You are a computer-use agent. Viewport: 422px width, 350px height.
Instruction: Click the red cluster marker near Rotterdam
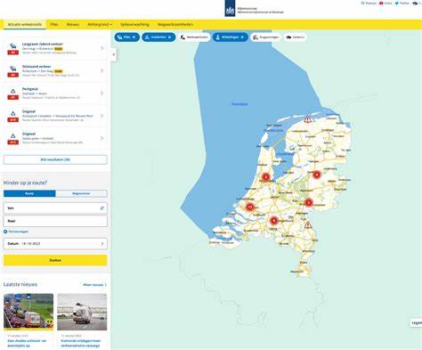pos(250,207)
